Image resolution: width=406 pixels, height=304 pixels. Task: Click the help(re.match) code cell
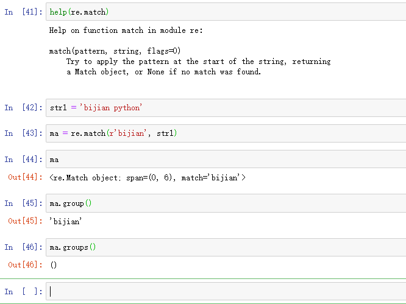pos(226,12)
